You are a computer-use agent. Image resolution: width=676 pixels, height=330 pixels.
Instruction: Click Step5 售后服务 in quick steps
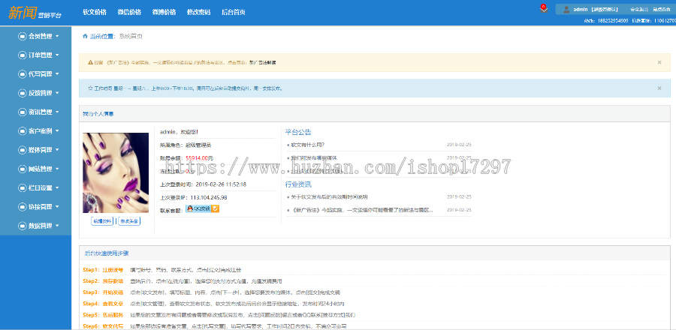[x=103, y=315]
